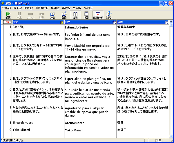The image size is (174, 143).
Task: Click translation starting 'Agradezco para cualquier'
Action: 87,112
